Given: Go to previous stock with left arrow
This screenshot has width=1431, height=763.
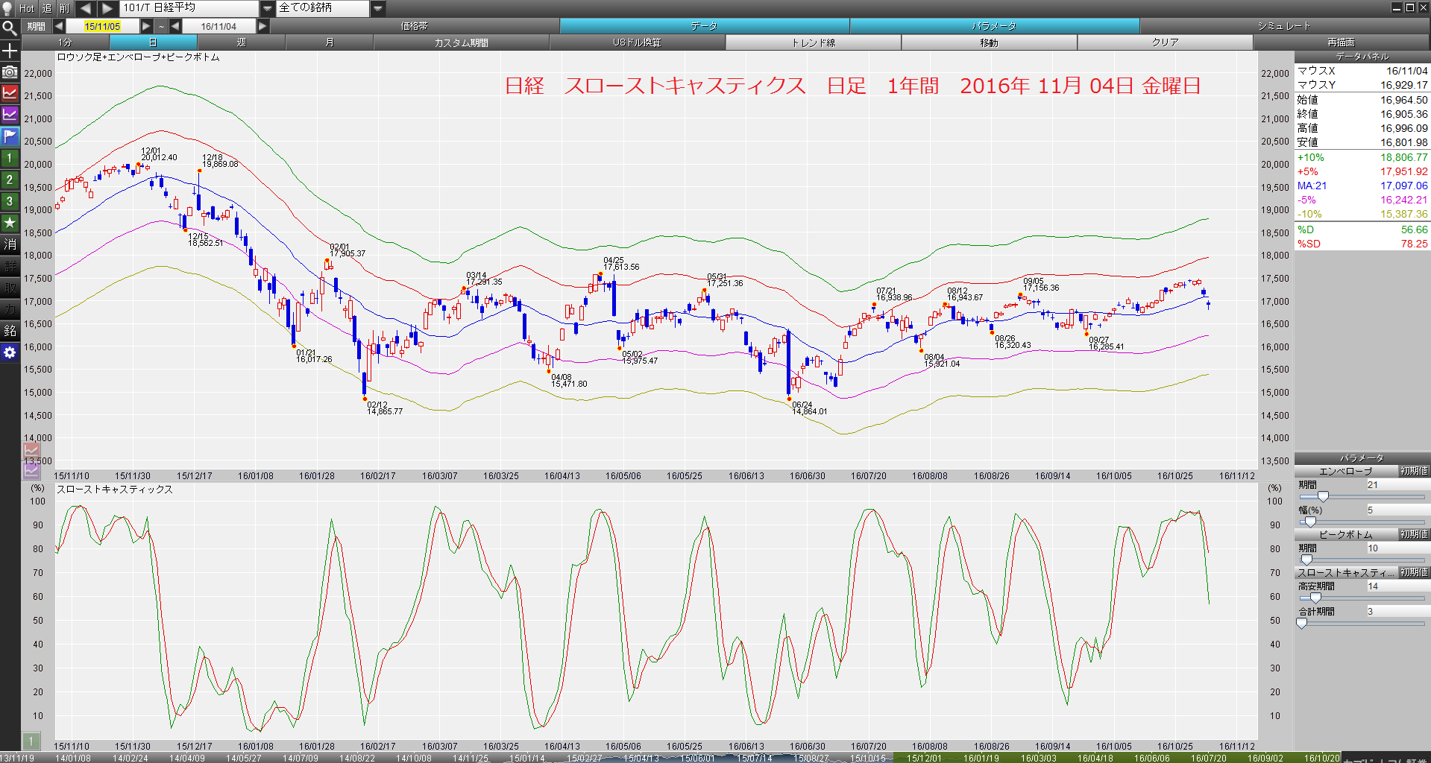Looking at the screenshot, I should [85, 8].
